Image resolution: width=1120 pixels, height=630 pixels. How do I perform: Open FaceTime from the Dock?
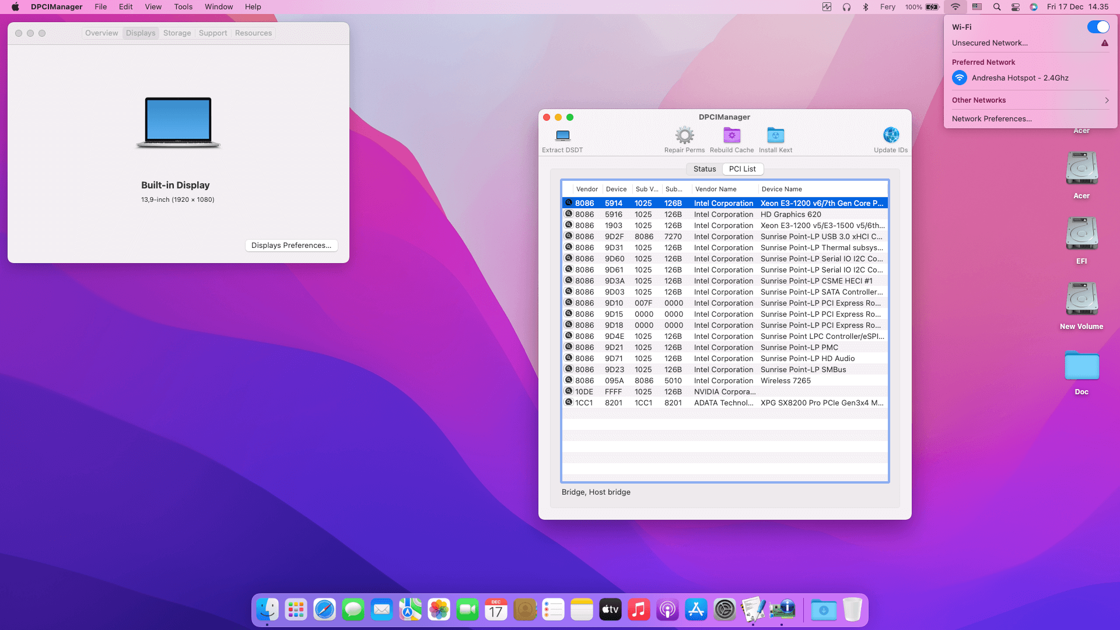pos(468,610)
